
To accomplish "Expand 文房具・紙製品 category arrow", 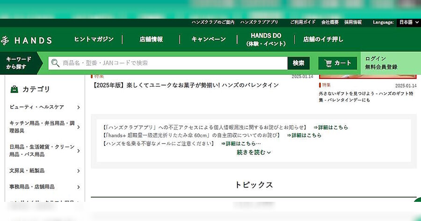I will click(x=79, y=171).
